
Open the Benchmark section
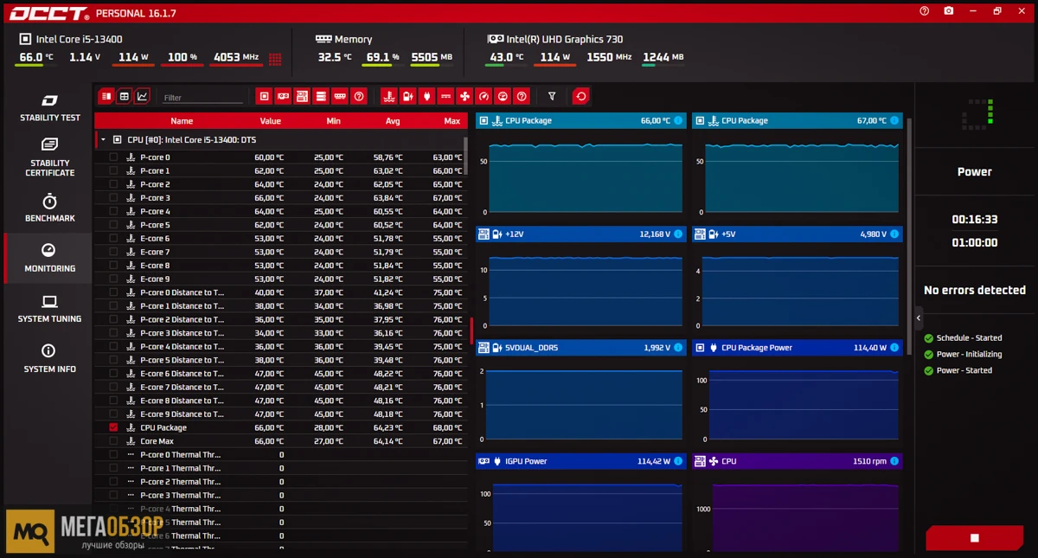tap(49, 208)
